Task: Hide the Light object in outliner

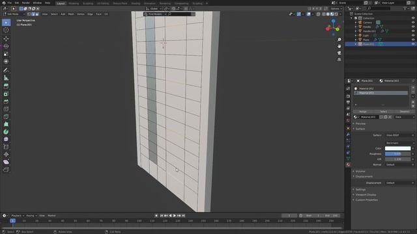Action: [x=413, y=35]
